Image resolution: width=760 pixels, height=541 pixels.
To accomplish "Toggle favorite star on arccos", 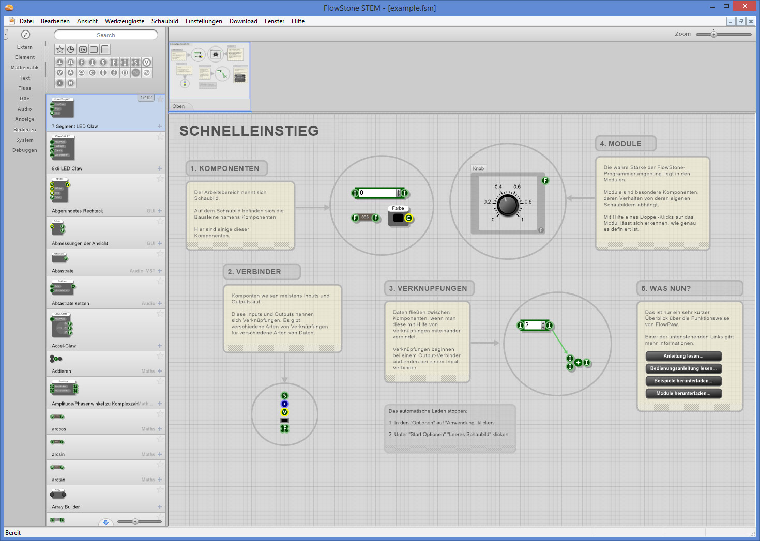I will [160, 414].
